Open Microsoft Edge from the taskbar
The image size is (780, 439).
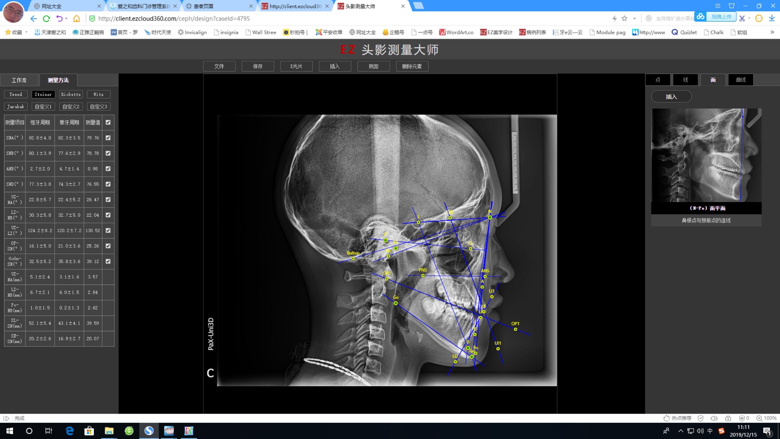70,431
